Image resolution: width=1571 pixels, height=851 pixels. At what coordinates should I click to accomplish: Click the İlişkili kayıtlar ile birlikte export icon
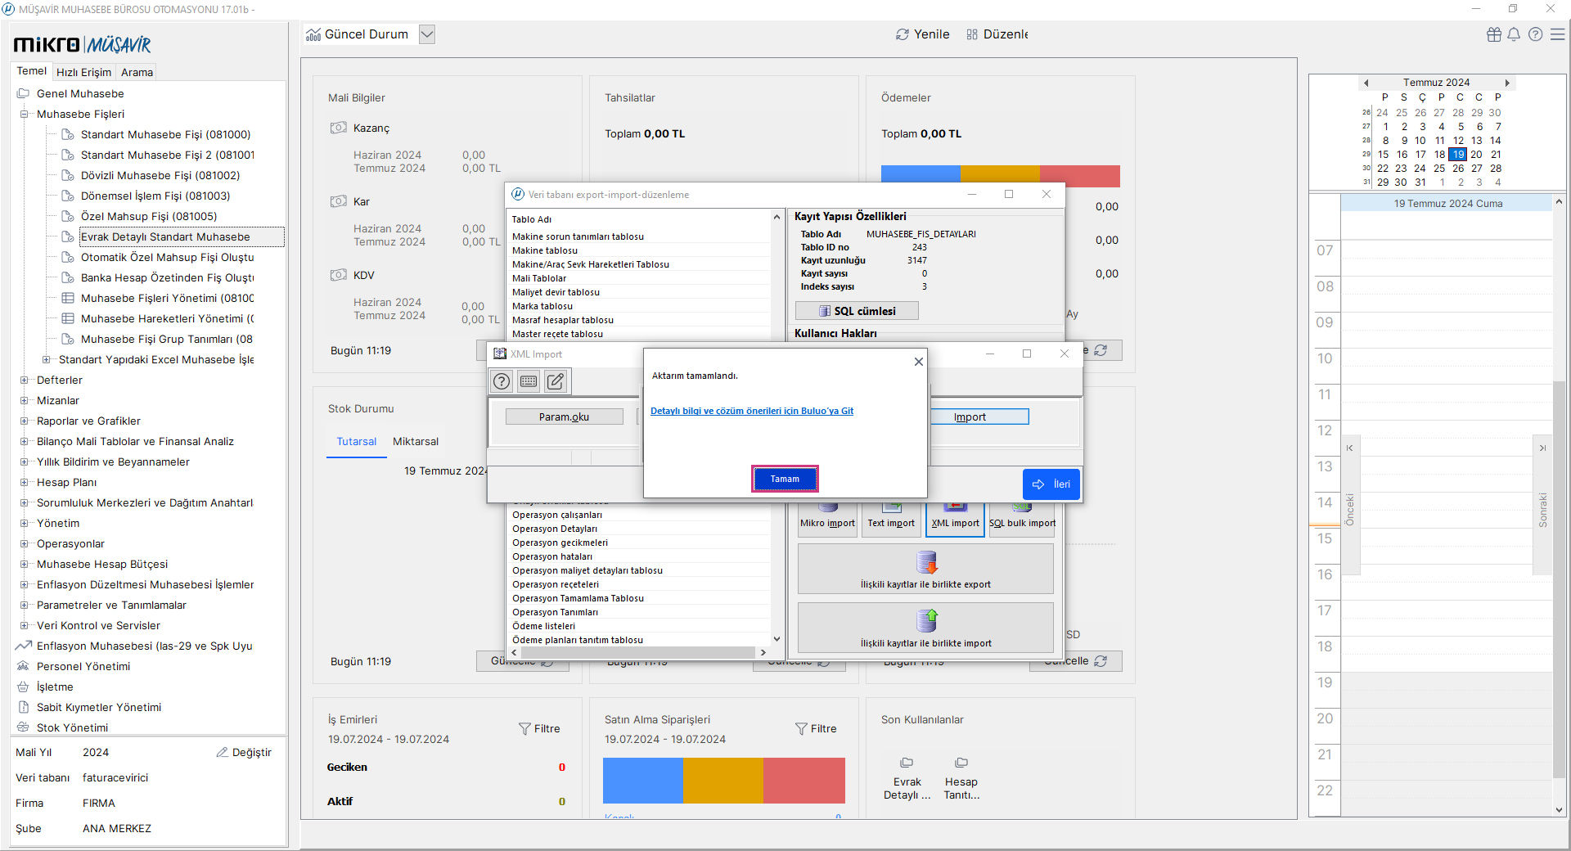pos(926,563)
